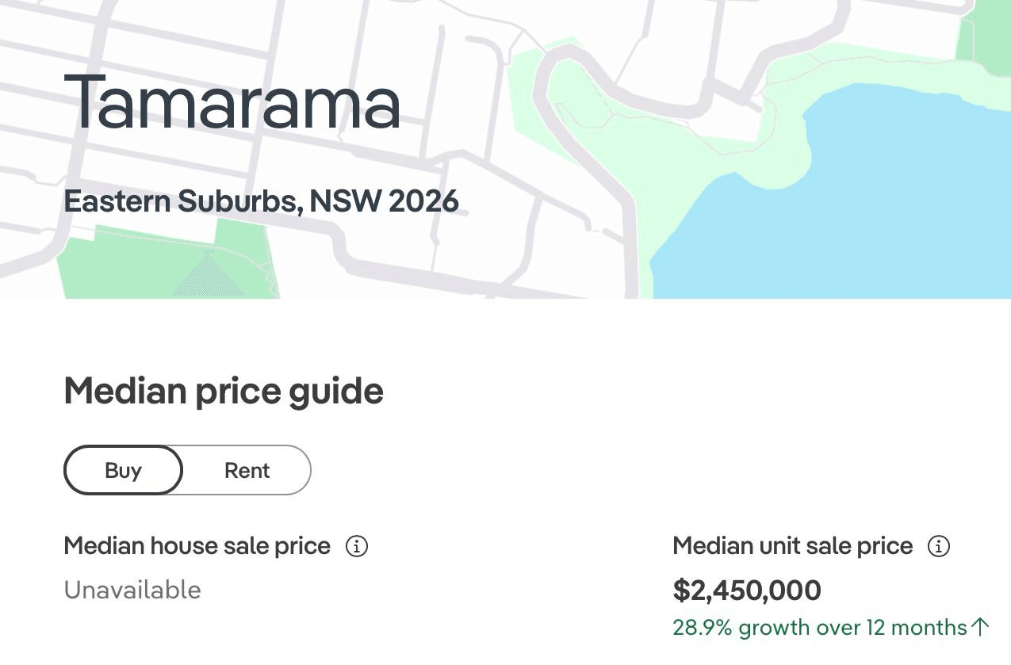
Task: Click the hatched triangle in green park area
Action: [209, 275]
